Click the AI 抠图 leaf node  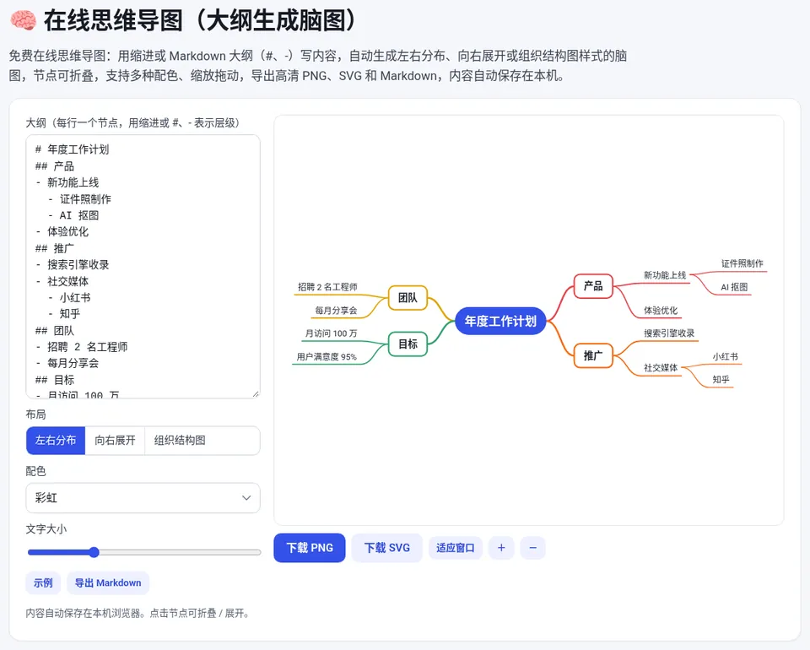click(x=734, y=287)
